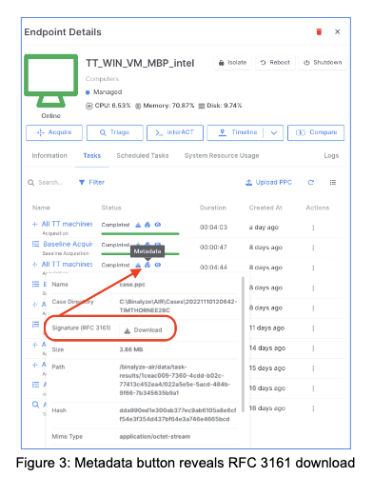Image resolution: width=373 pixels, height=477 pixels.
Task: Isolate the TT_WIN_VM_MBP_intel endpoint
Action: click(232, 63)
